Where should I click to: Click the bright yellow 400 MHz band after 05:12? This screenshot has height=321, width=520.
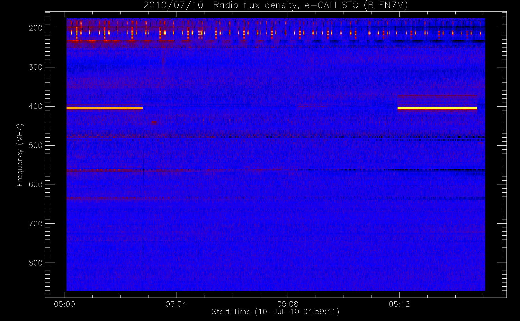[x=437, y=108]
